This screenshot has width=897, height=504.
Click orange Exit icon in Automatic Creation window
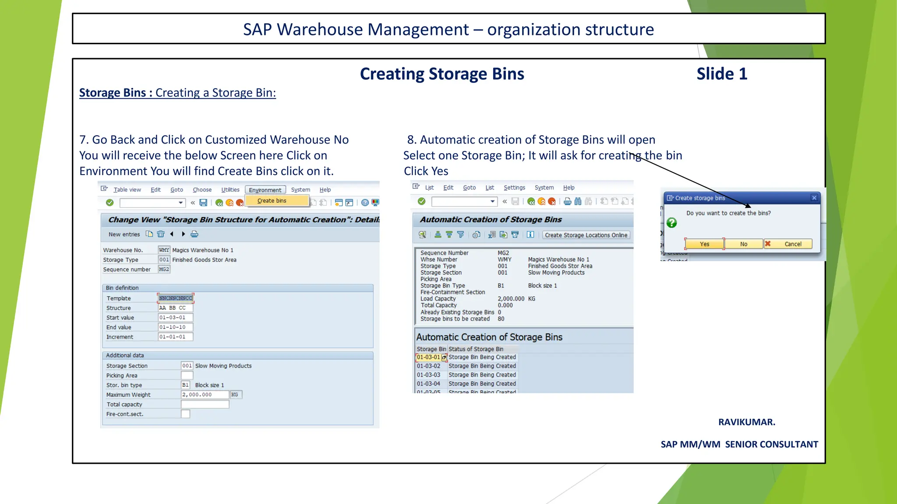pyautogui.click(x=541, y=201)
